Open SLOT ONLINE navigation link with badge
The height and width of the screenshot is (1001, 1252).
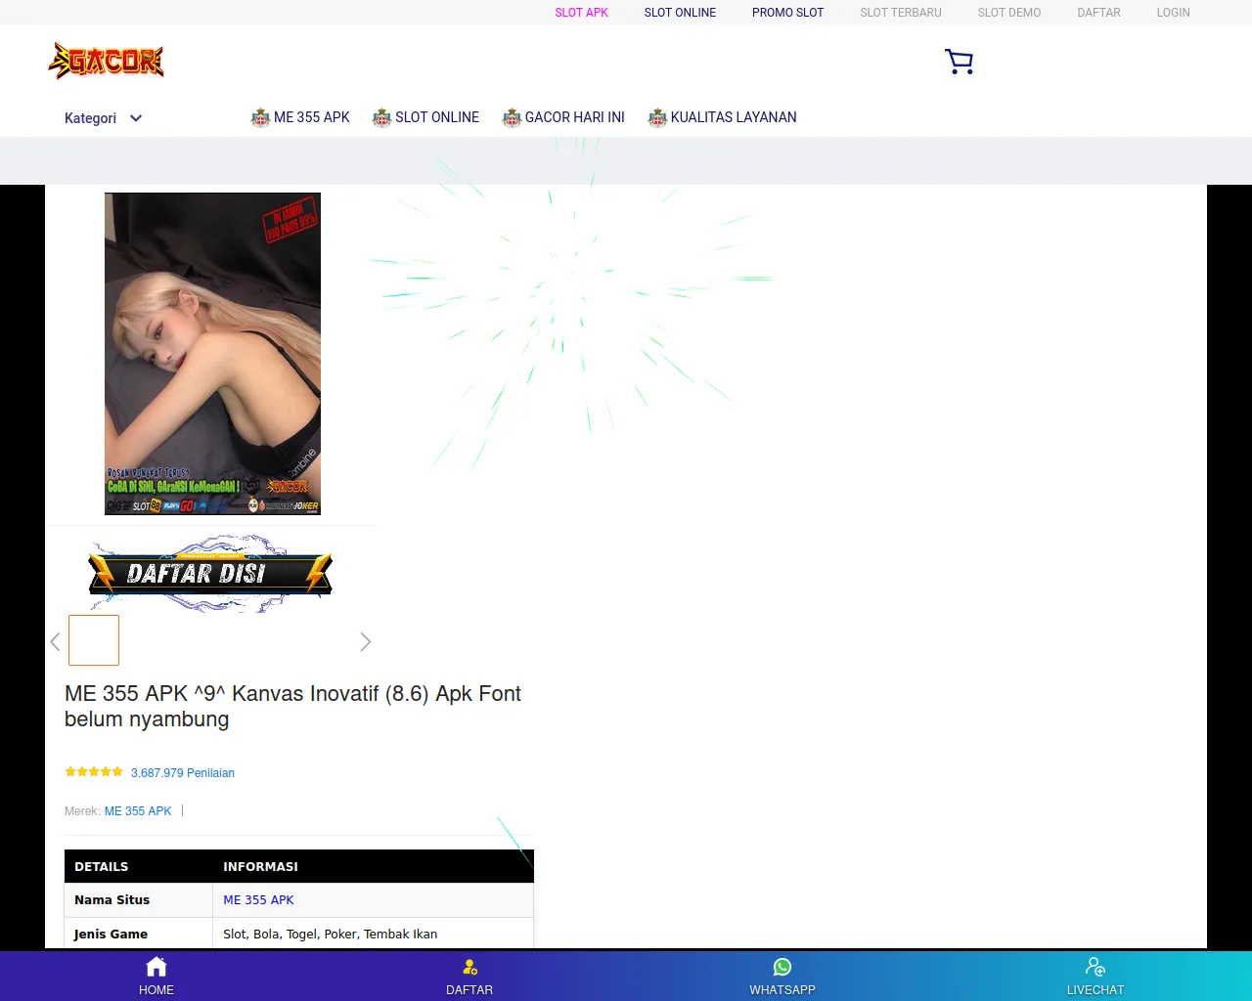[x=425, y=117]
